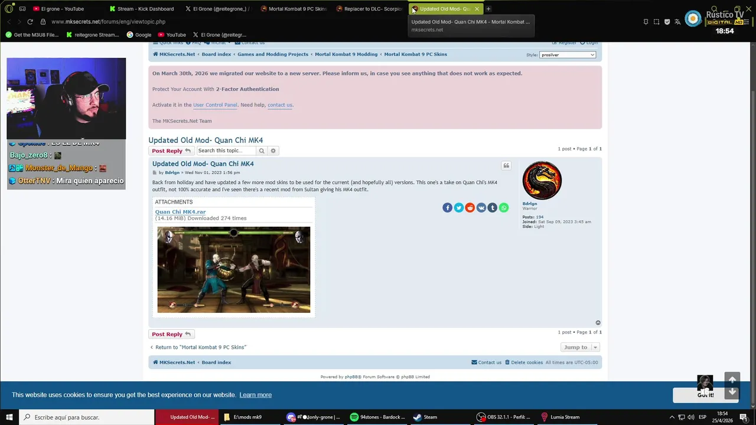
Task: Open Mortal Kombat 9 Modding breadcrumb
Action: (346, 54)
